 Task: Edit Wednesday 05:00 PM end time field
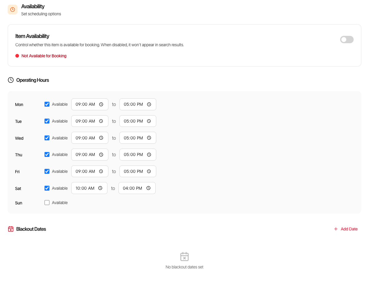click(x=138, y=138)
